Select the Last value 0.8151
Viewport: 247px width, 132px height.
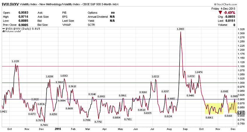click(230, 21)
